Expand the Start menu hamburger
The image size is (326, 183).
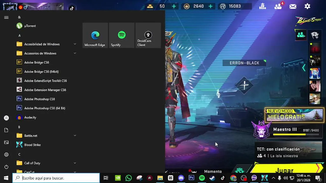point(6,17)
